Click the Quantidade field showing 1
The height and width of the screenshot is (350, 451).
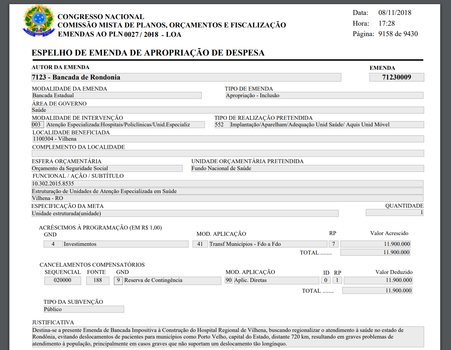click(x=394, y=212)
